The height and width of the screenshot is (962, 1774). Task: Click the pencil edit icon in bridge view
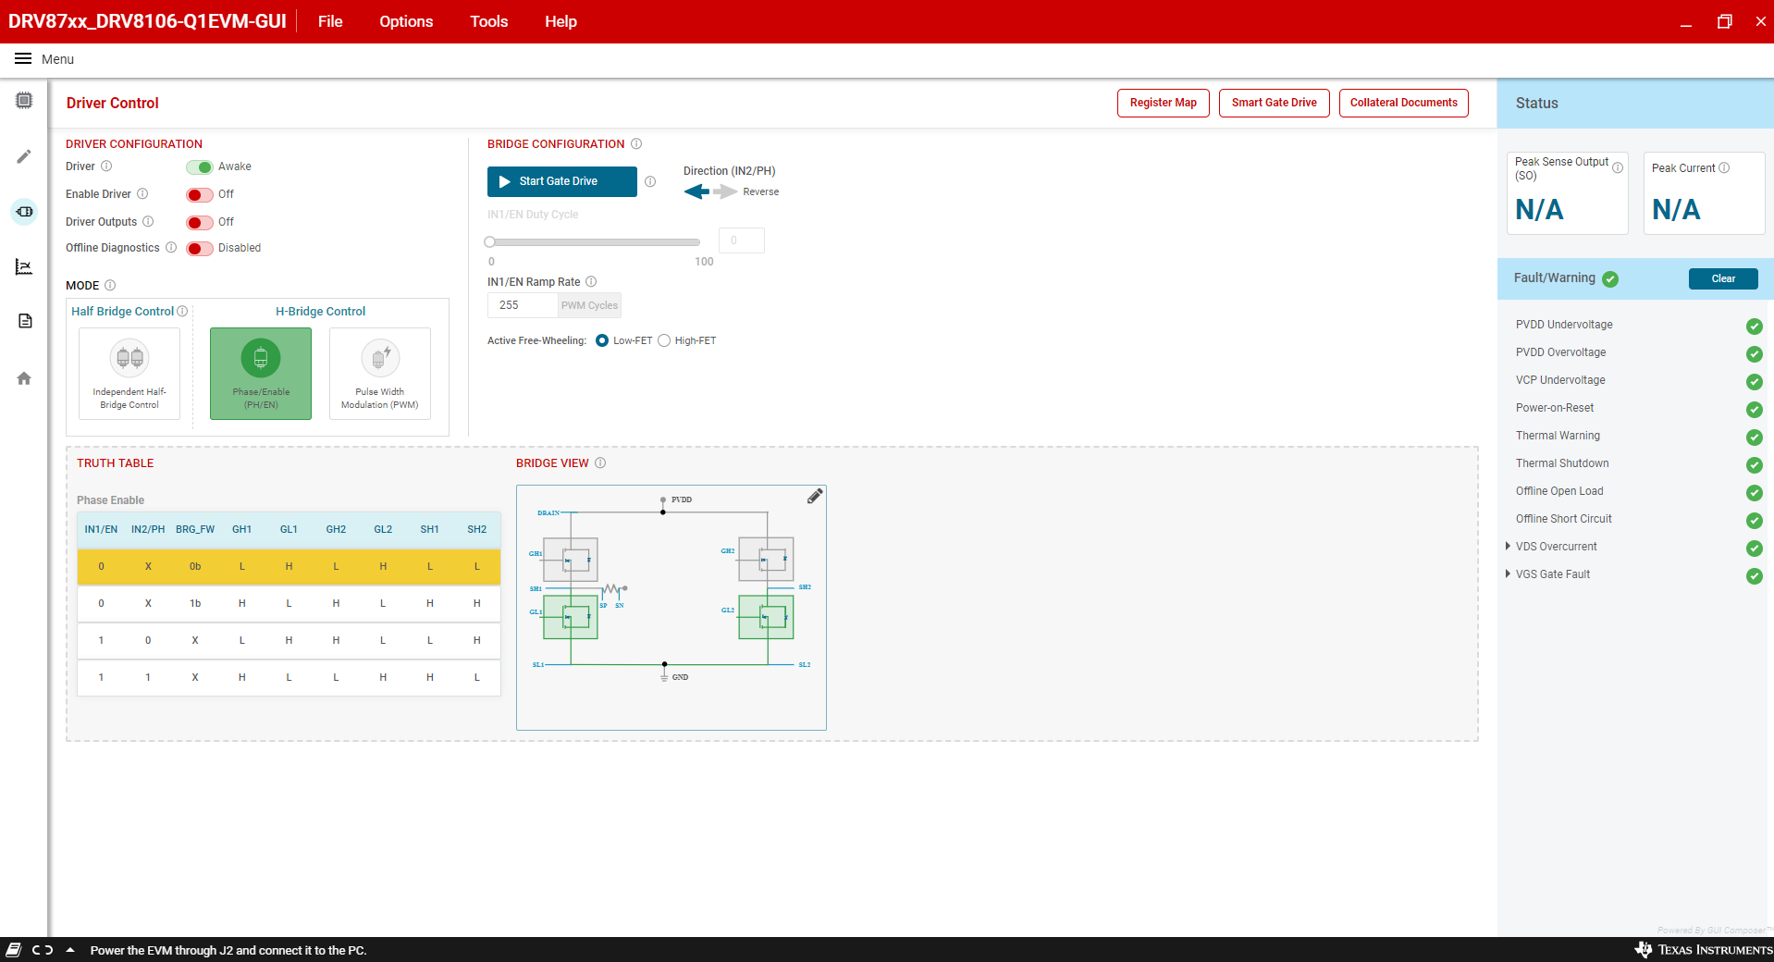[815, 497]
